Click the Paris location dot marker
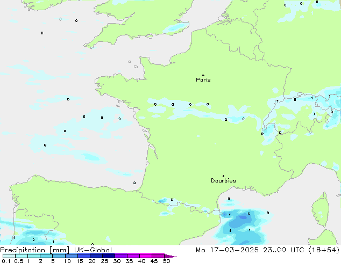Image resolution: width=341 pixels, height=263 pixels. coord(203,75)
